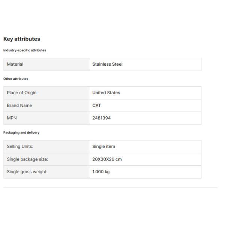Select the 20X30X20 dimensions text

click(103, 159)
